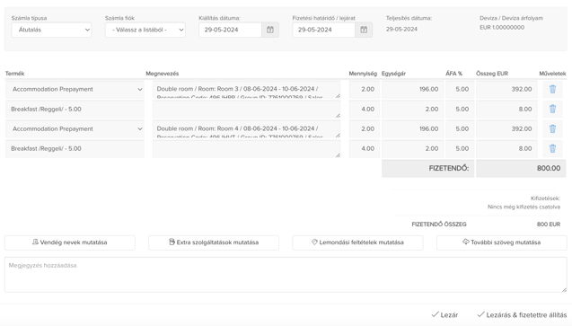Edit the Room 3 description field
Image resolution: width=572 pixels, height=326 pixels.
(247, 89)
